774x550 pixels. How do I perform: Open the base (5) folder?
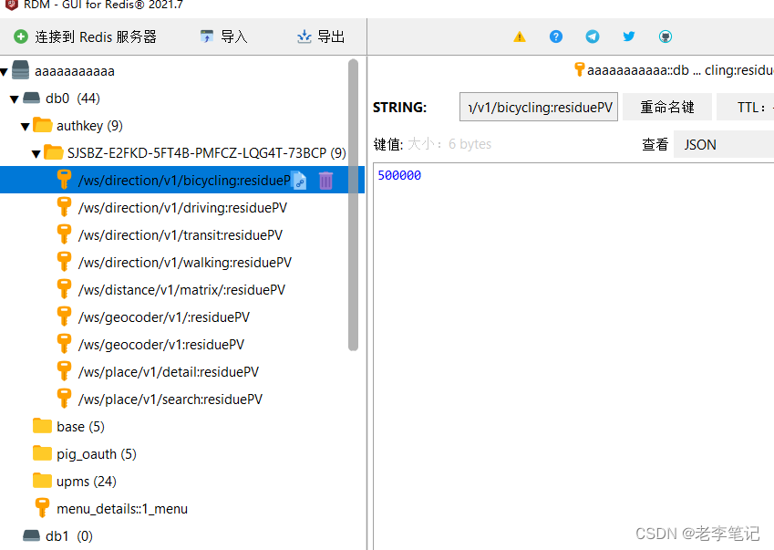pos(80,426)
